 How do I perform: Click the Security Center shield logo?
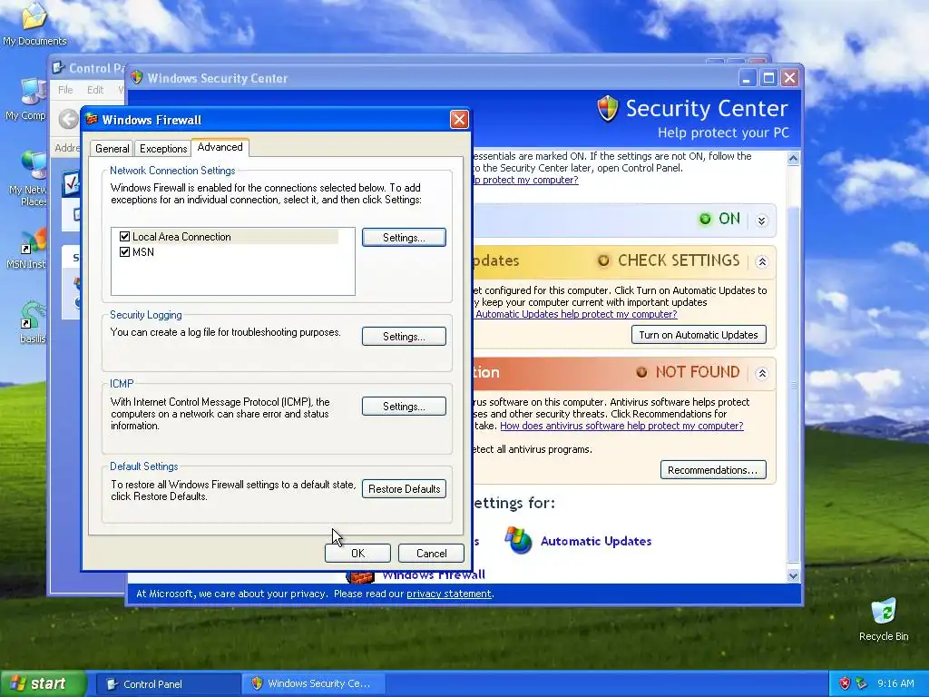(x=607, y=109)
